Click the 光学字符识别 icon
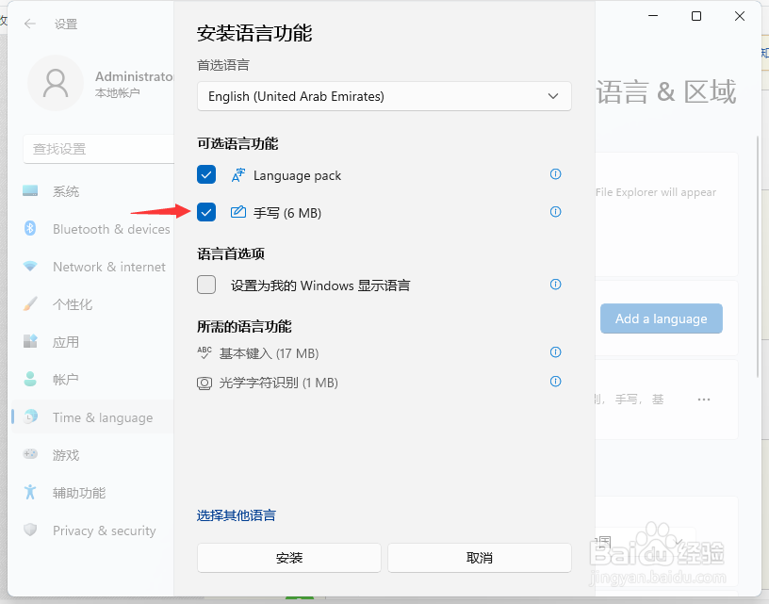Viewport: 769px width, 604px height. coord(205,383)
